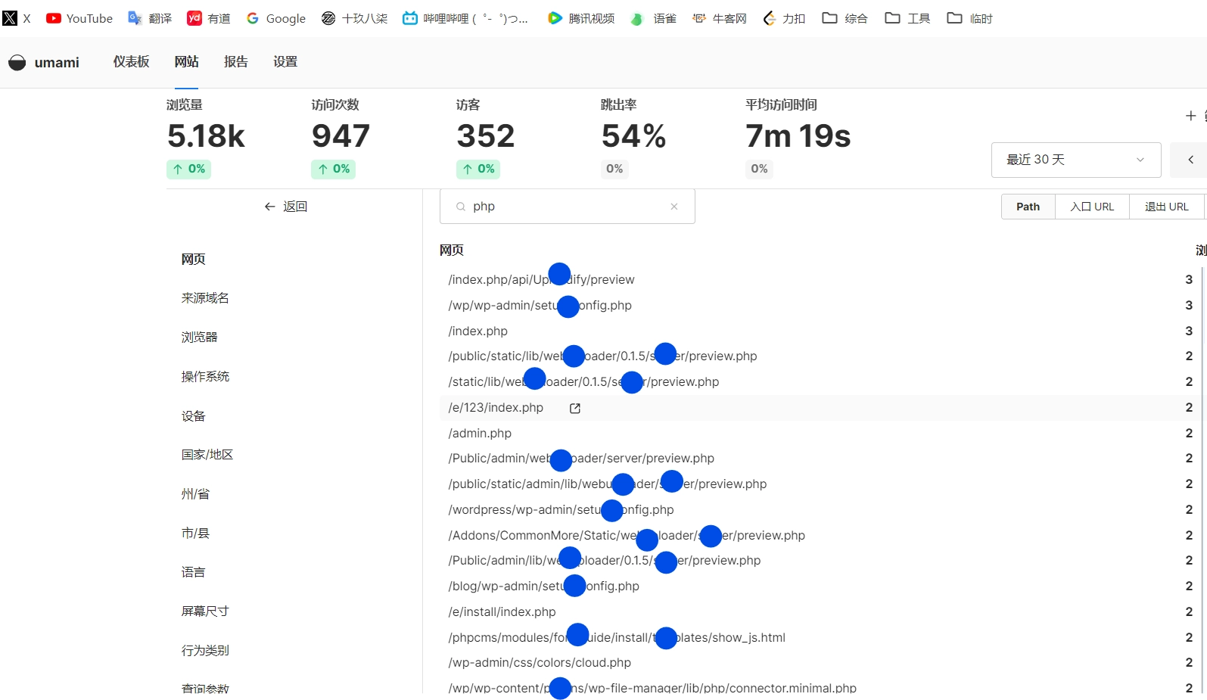The width and height of the screenshot is (1207, 700).
Task: Open the 综合 bookmarks folder
Action: (845, 18)
